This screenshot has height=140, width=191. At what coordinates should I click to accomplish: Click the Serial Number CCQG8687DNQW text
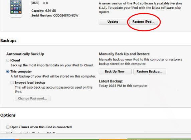click(55, 15)
